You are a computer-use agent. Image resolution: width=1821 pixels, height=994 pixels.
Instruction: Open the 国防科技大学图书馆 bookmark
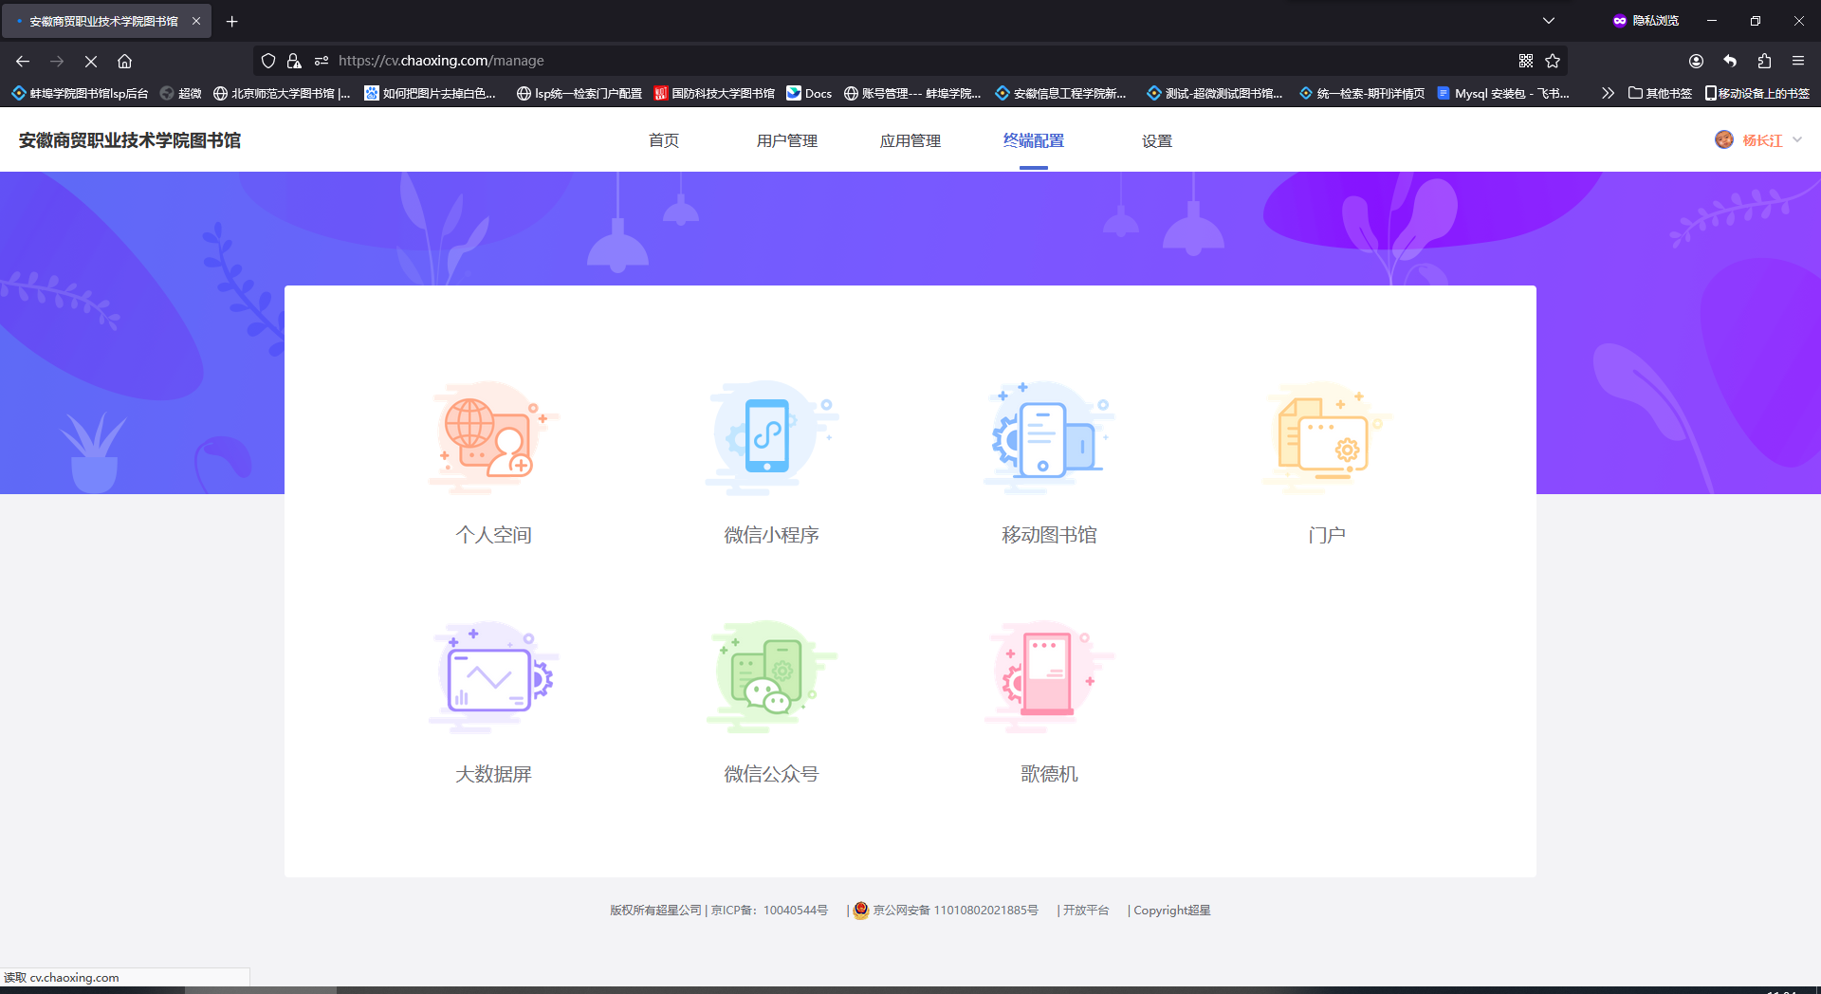click(714, 93)
